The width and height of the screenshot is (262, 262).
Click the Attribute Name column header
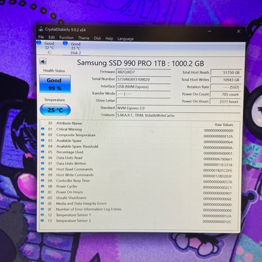tap(69, 123)
